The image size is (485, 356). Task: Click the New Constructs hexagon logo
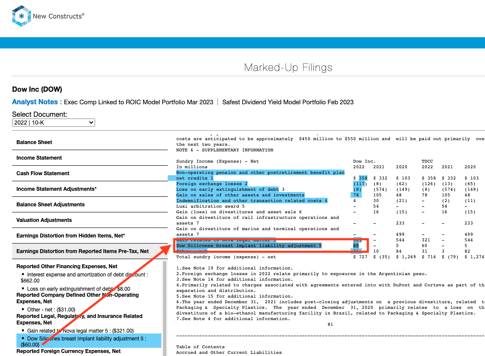point(21,16)
